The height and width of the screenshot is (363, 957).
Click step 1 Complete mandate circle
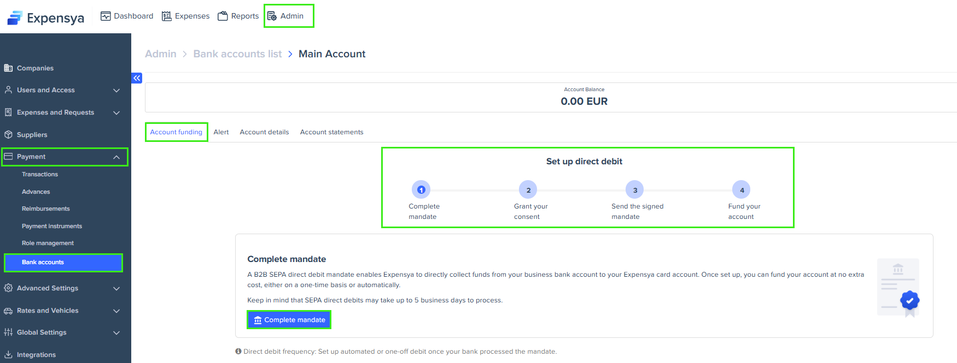coord(421,190)
